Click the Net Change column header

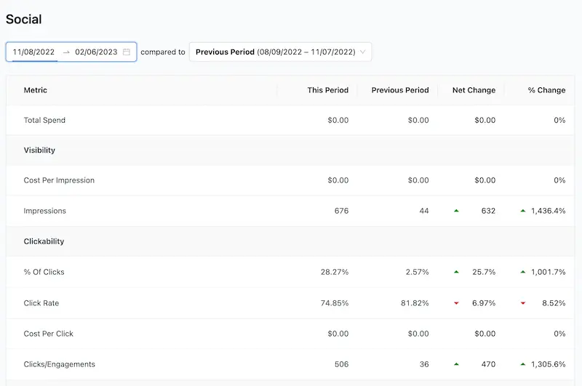pos(474,90)
